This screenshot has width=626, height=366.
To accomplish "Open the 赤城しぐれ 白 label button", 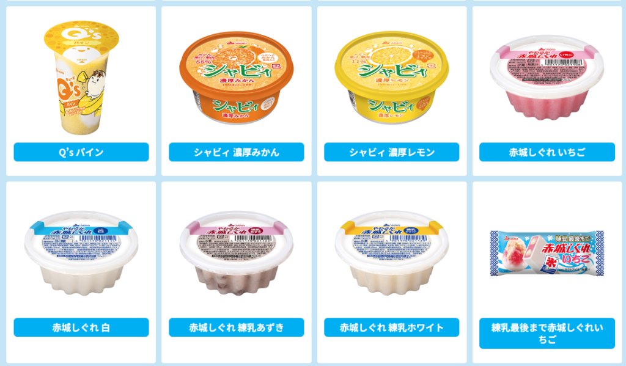I will (81, 328).
